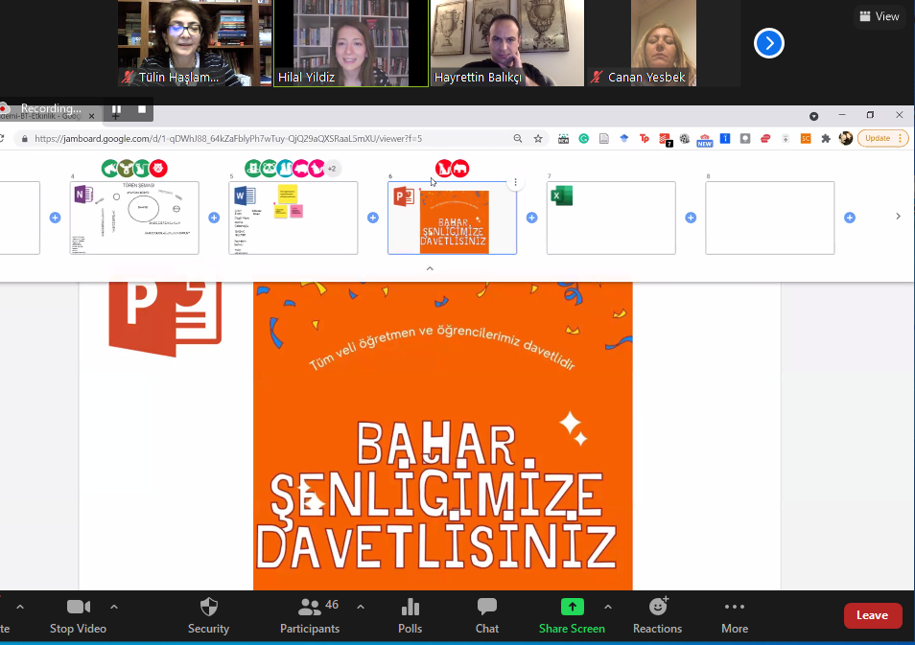This screenshot has height=645, width=915.
Task: Collapse the Jamboard frame bar
Action: 430,268
